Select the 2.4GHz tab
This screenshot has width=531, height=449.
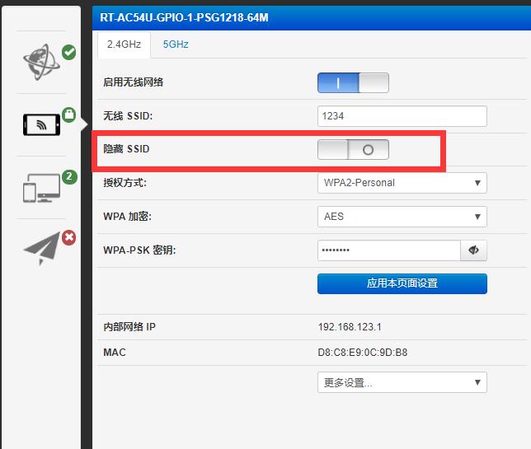pyautogui.click(x=124, y=45)
